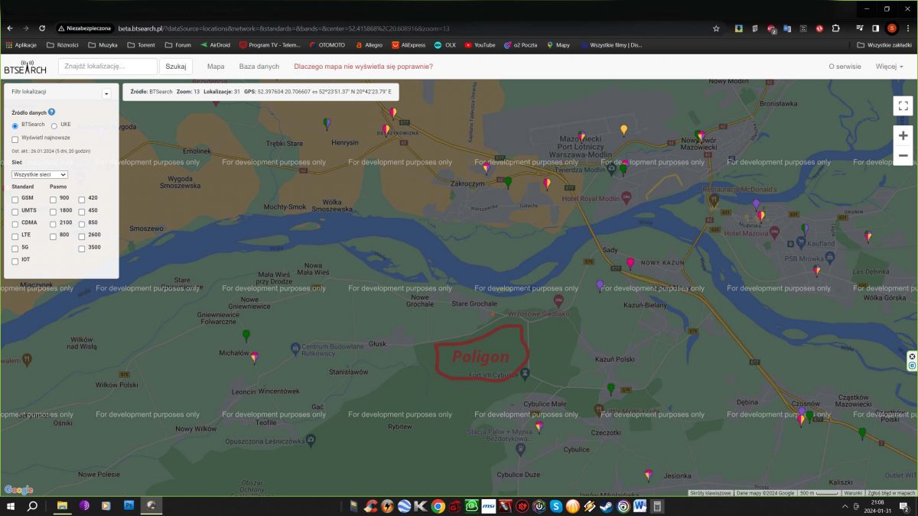This screenshot has height=516, width=918.
Task: Check the 1800 band checkbox
Action: coord(54,212)
